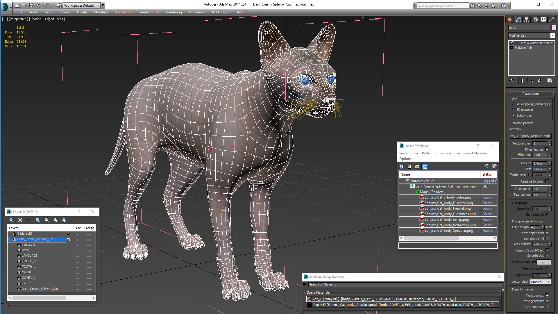
Task: Click the Open File folder icon
Action: pyautogui.click(x=24, y=5)
